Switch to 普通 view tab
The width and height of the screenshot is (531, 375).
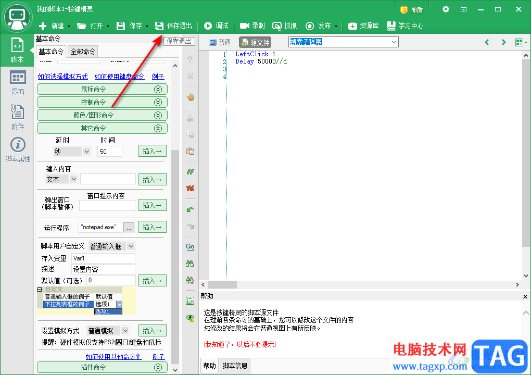coord(220,42)
